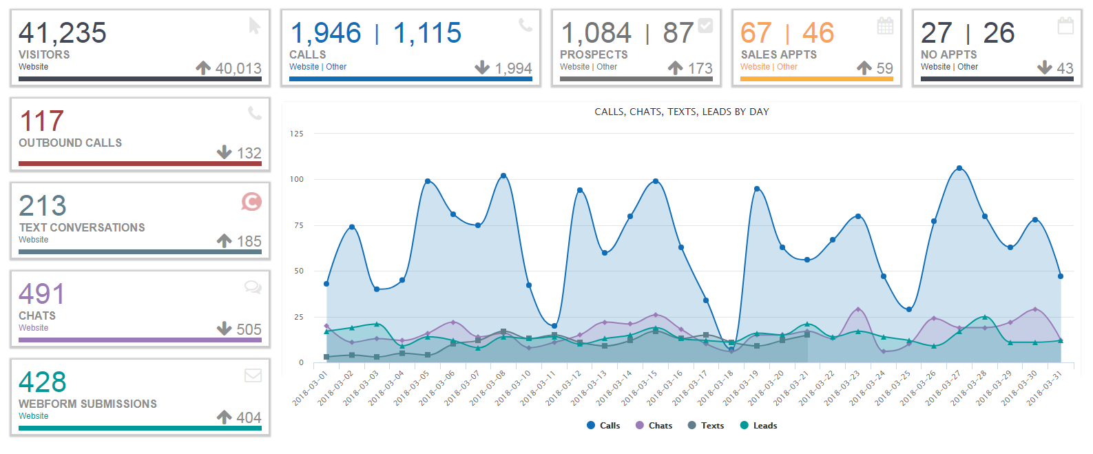Click the blank calendar icon in No Appts card

(1065, 26)
